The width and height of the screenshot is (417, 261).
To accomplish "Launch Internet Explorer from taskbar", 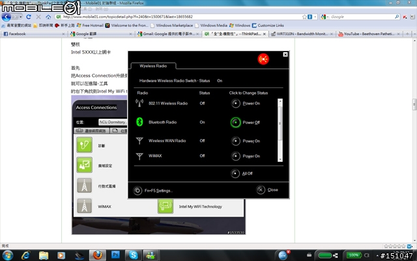I will (x=26, y=255).
